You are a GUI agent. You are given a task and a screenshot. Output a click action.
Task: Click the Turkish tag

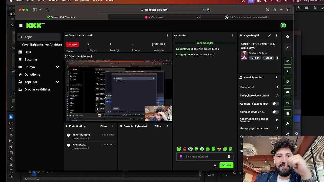point(255,58)
